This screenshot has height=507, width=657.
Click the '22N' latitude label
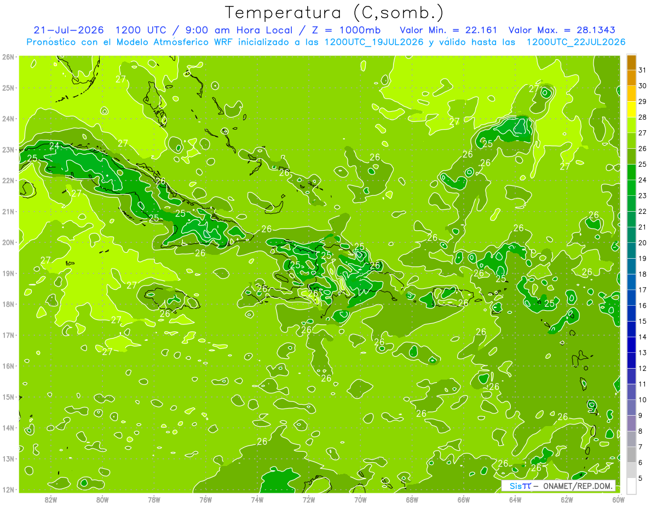coord(8,180)
